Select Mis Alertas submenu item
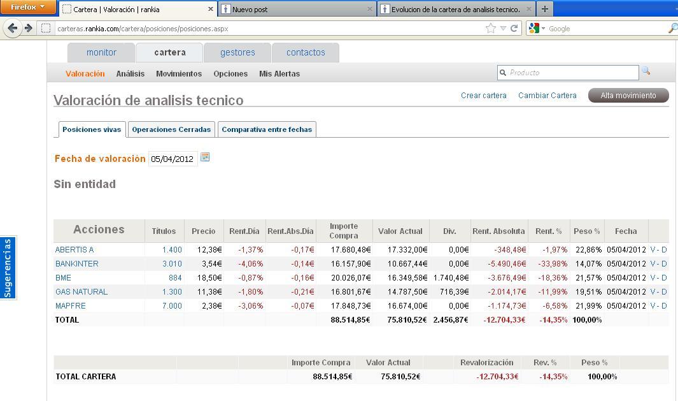The width and height of the screenshot is (678, 401). coord(279,73)
